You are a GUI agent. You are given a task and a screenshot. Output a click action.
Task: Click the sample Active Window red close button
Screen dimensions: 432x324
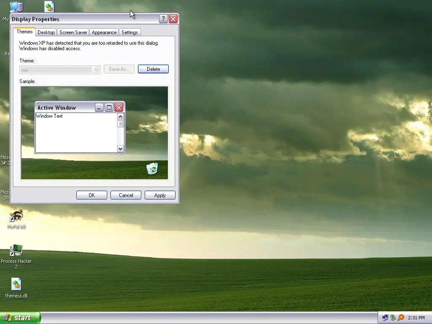point(119,108)
